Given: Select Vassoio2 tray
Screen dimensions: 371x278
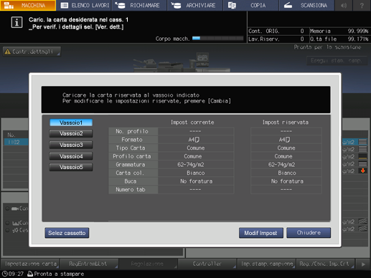Looking at the screenshot, I should pyautogui.click(x=71, y=133).
